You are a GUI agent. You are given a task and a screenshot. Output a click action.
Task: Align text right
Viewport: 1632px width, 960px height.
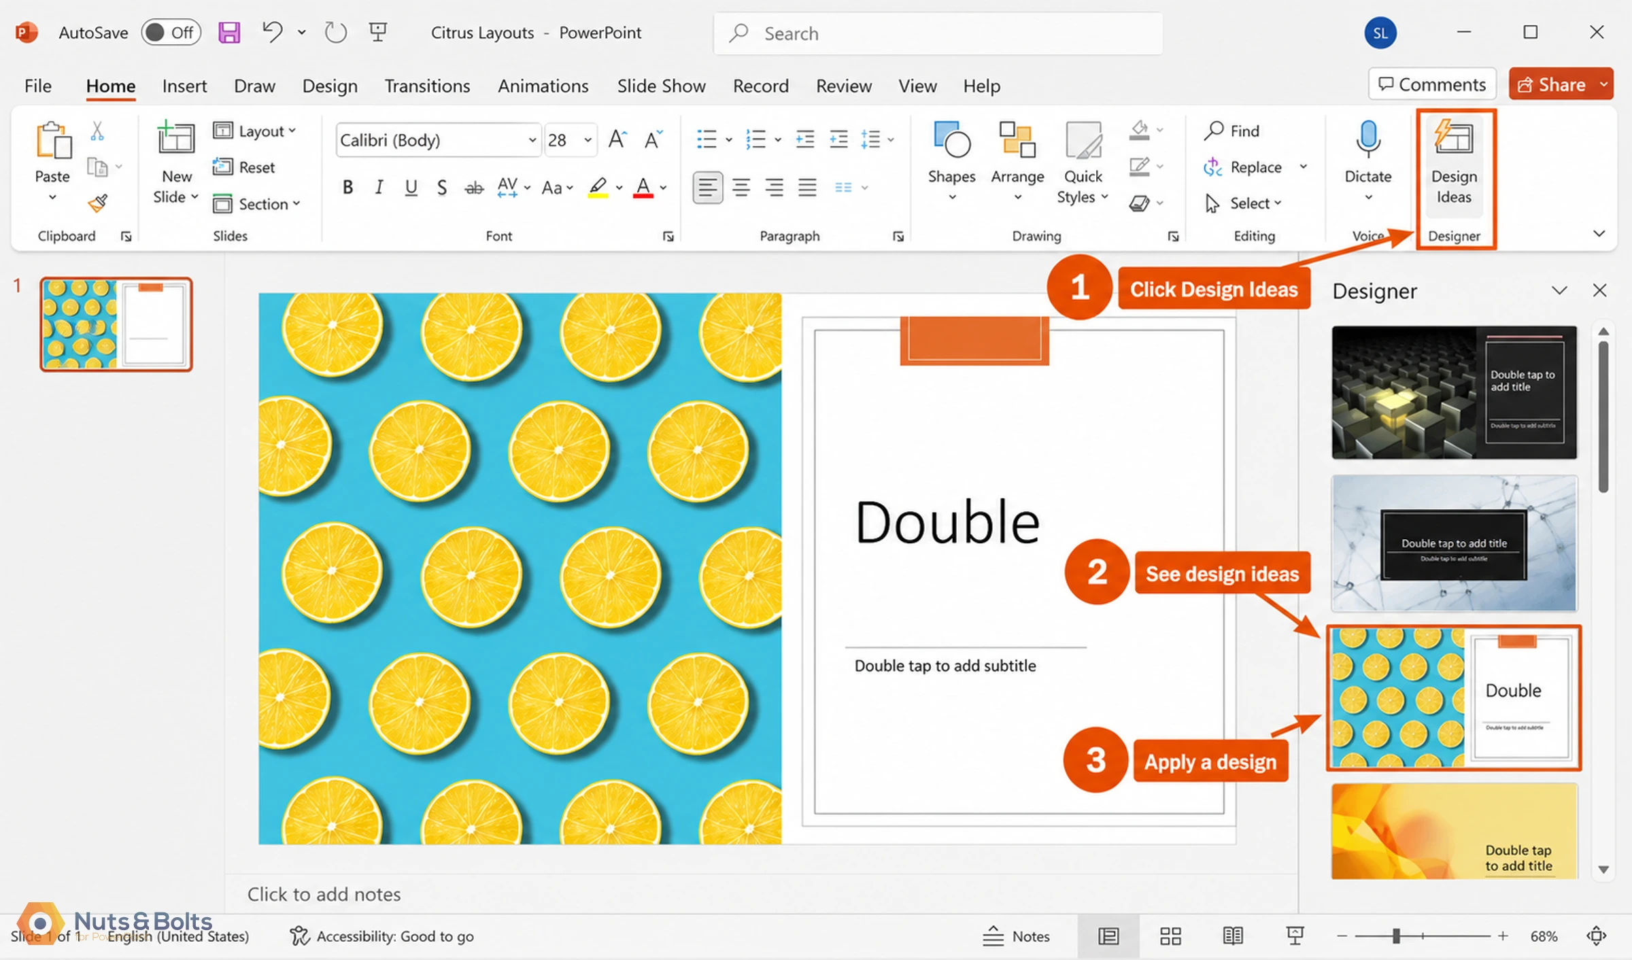[x=774, y=187]
